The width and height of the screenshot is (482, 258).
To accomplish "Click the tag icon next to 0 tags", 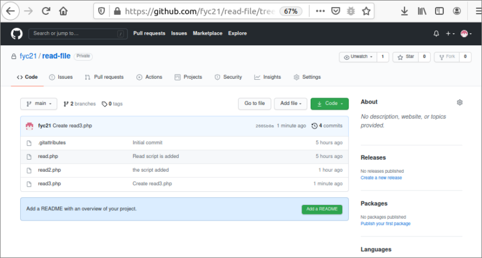I will pos(105,104).
